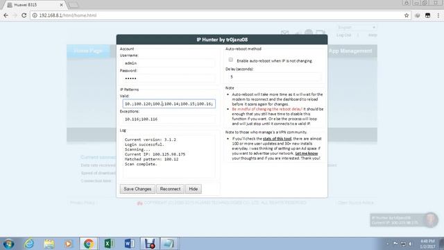The image size is (444, 250).
Task: Click the Log Out link
Action: click(344, 35)
